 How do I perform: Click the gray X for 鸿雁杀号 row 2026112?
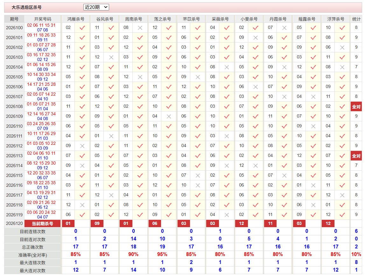point(82,146)
